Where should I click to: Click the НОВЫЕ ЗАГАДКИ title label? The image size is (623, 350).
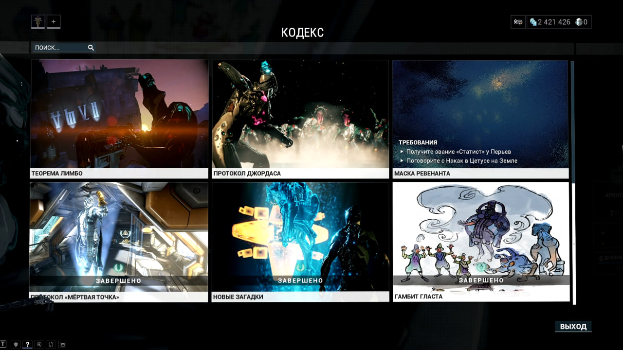click(238, 297)
